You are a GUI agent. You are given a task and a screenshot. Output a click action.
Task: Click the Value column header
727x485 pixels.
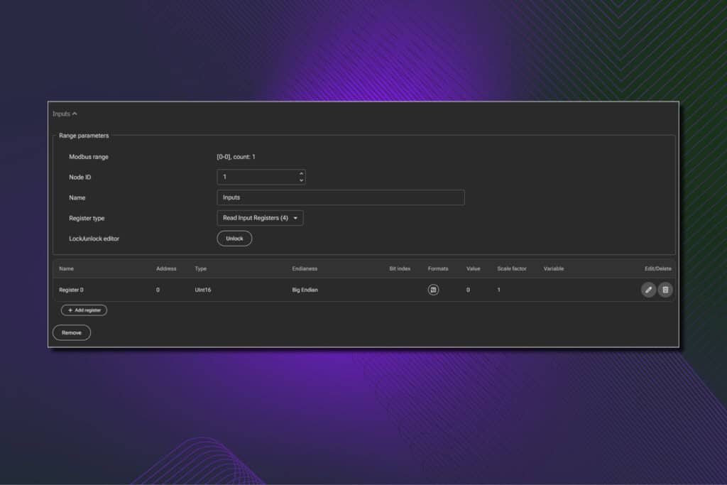(473, 268)
